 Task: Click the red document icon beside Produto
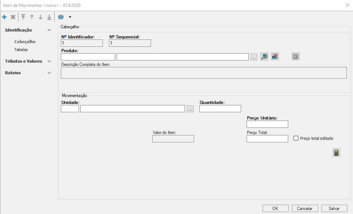click(275, 56)
